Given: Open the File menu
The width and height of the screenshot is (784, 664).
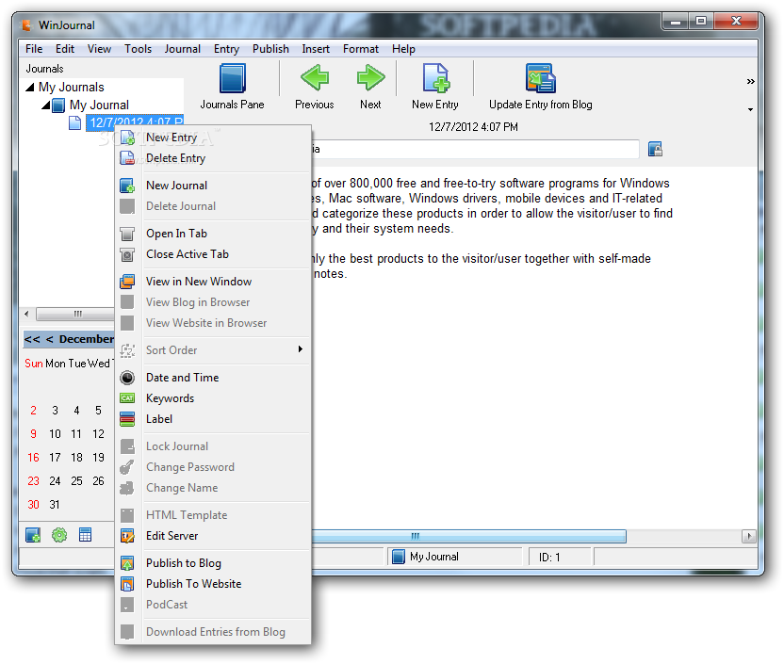Looking at the screenshot, I should (34, 49).
